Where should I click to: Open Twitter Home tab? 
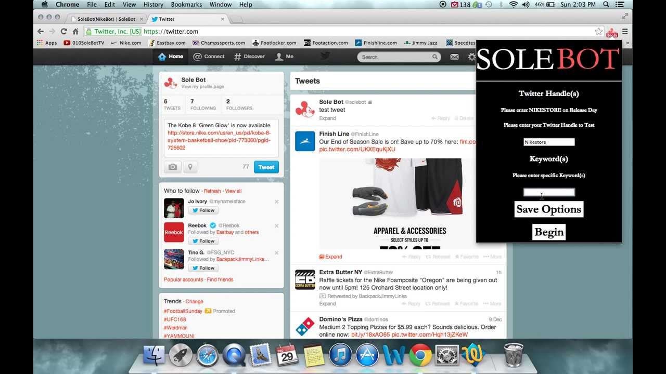click(171, 57)
